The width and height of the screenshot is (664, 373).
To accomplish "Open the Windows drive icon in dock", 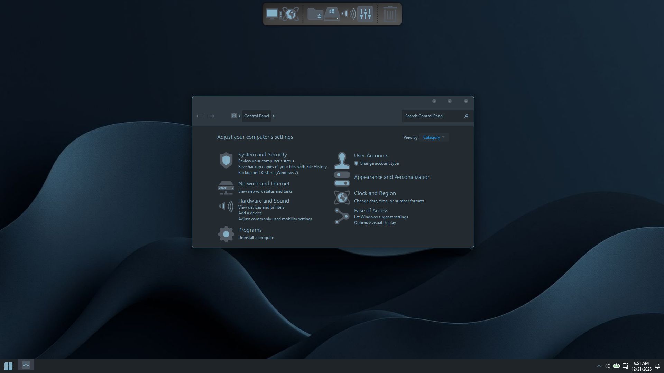I will coord(332,14).
